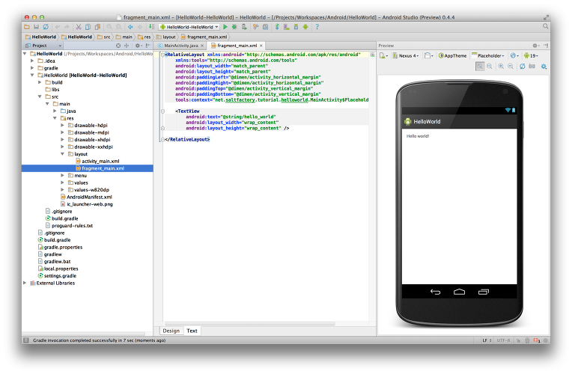Select the Text tab at the editor bottom

pos(192,331)
